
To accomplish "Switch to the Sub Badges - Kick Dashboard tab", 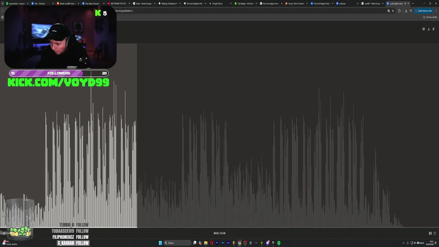I will (245, 3).
